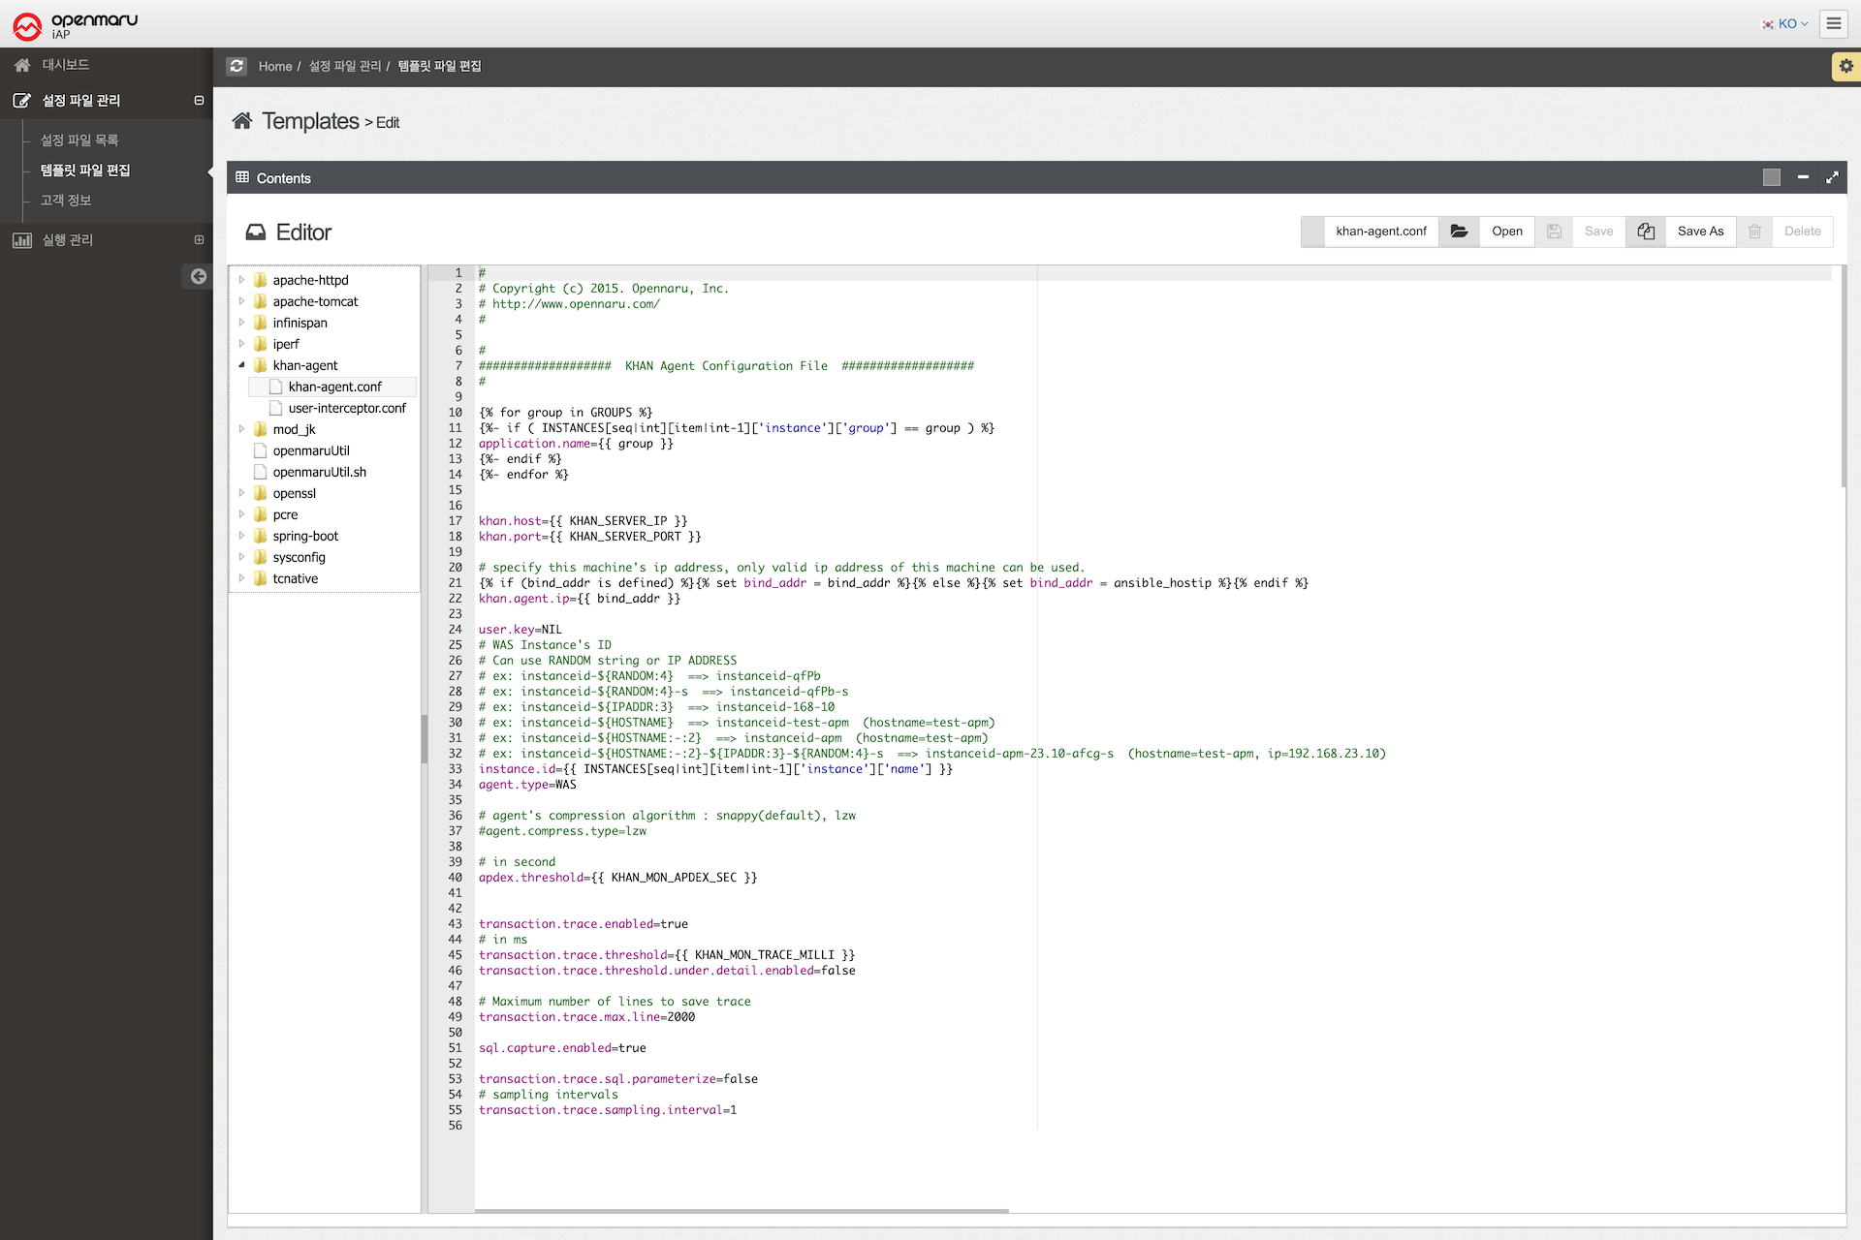
Task: Click the refresh icon in breadcrumb bar
Action: [x=237, y=66]
